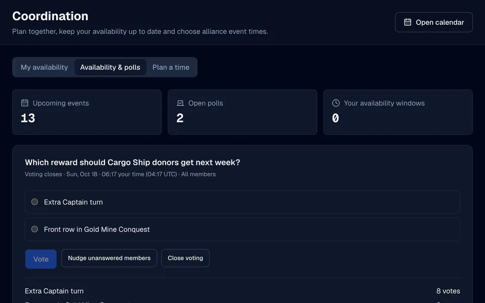This screenshot has width=485, height=303.
Task: Go to the Plan a time tab
Action: [171, 67]
